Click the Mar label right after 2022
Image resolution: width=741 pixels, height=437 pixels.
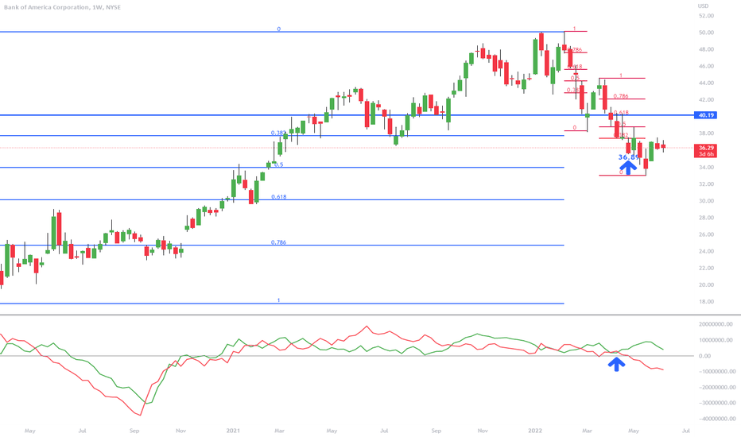point(587,431)
